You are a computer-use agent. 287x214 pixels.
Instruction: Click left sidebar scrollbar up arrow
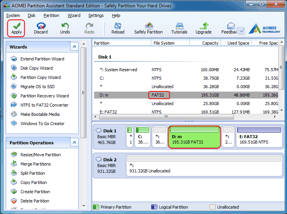[84, 44]
